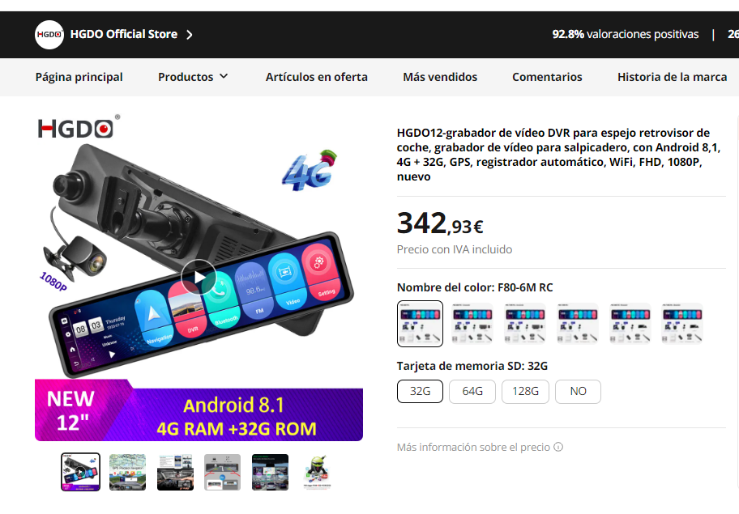Open the Android robot gallery thumbnail
739x514 pixels.
(317, 472)
